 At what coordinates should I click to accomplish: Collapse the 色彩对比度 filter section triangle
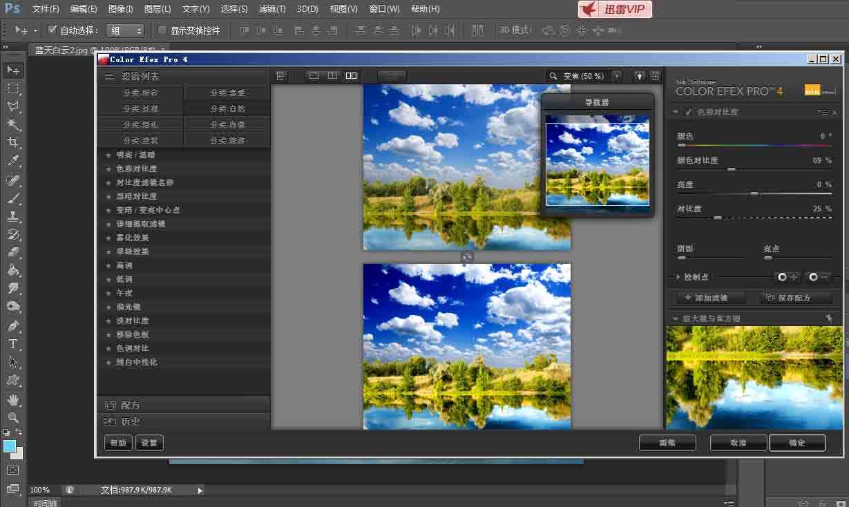point(675,112)
